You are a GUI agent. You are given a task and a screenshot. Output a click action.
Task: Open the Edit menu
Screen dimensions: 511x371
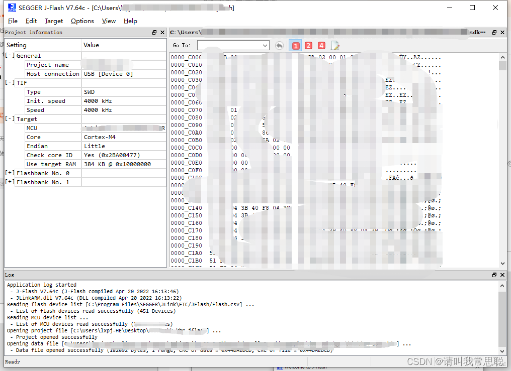coord(31,21)
